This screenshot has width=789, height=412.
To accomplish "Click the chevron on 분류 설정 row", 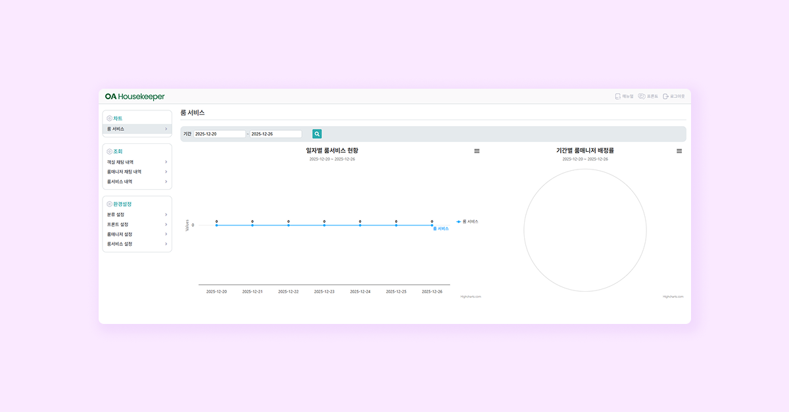I will click(166, 214).
